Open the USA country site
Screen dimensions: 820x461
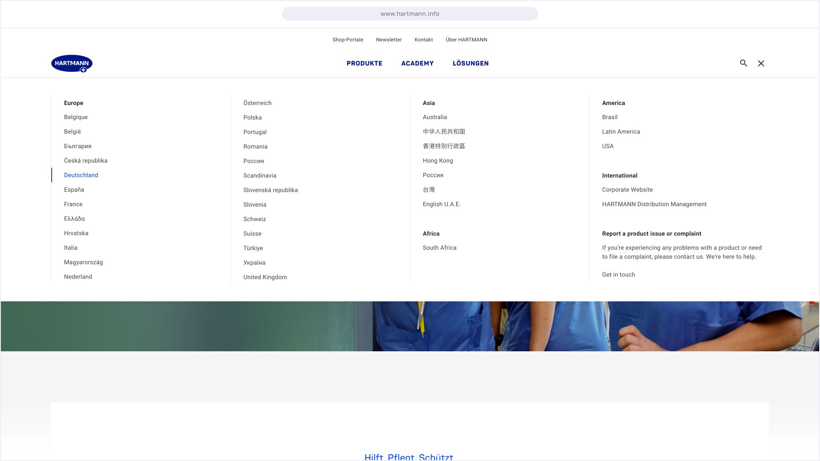pyautogui.click(x=608, y=146)
